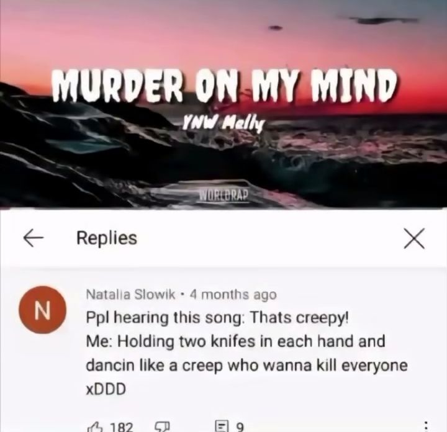This screenshot has width=447, height=432.
Task: Tap the orange N profile avatar
Action: pos(42,310)
